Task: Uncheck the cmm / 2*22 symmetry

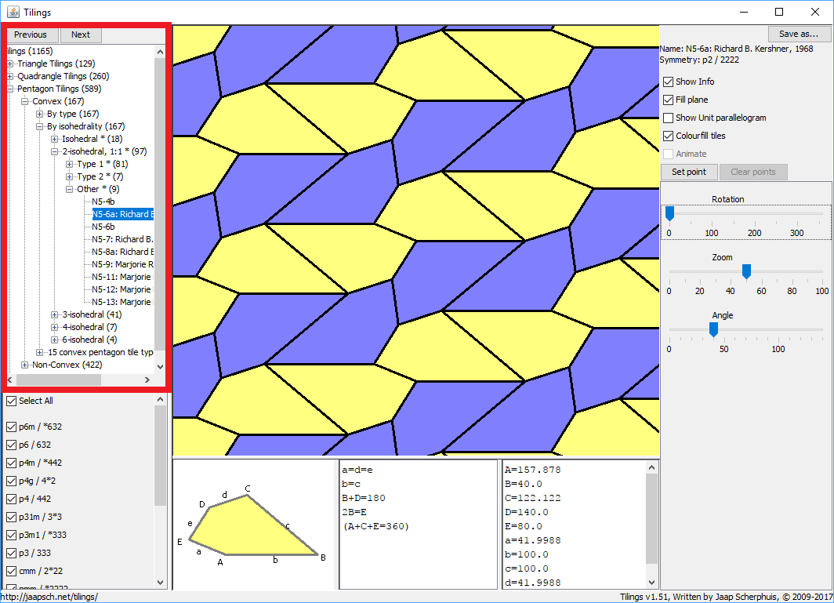Action: (11, 571)
